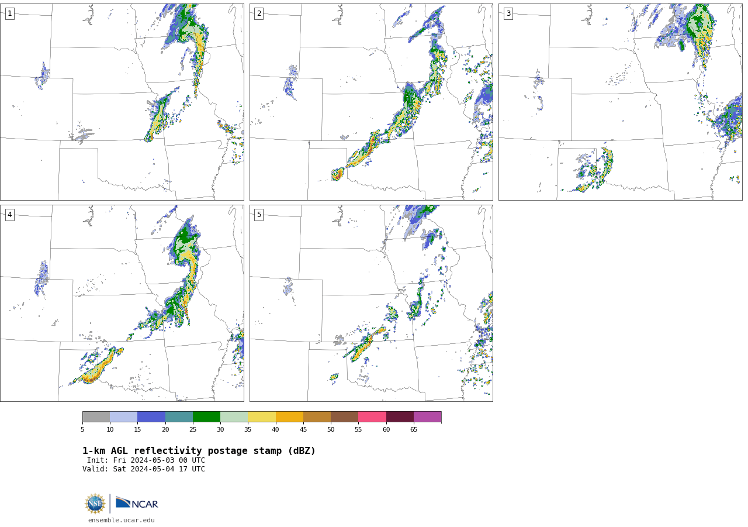Screen dimensions: 748x527
Task: Open ensemble member 2 reflectivity panel
Action: click(371, 102)
